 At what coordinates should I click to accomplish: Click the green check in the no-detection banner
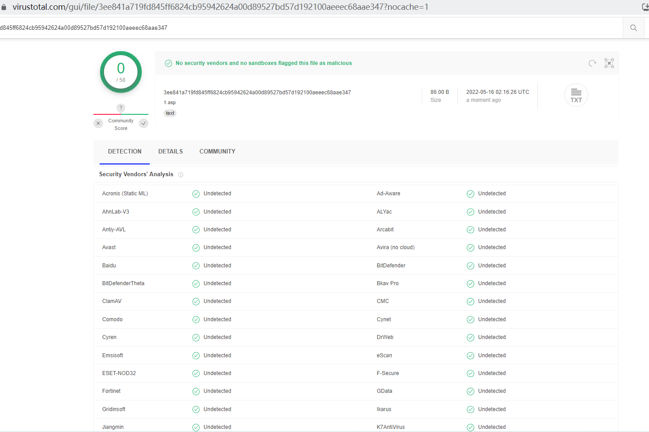click(x=168, y=63)
